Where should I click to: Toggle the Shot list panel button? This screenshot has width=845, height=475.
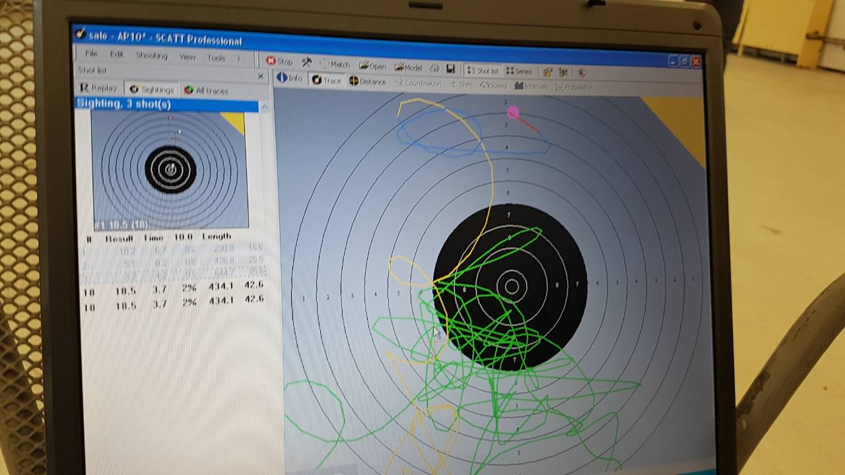point(483,70)
